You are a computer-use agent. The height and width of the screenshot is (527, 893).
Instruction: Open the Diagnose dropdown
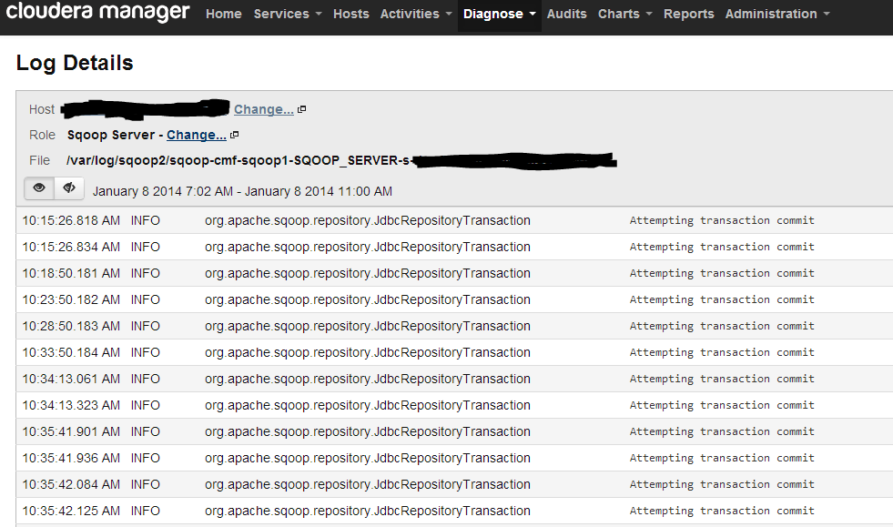pyautogui.click(x=499, y=14)
